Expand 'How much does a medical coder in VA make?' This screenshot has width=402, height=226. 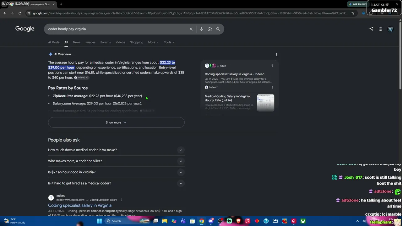click(116, 150)
